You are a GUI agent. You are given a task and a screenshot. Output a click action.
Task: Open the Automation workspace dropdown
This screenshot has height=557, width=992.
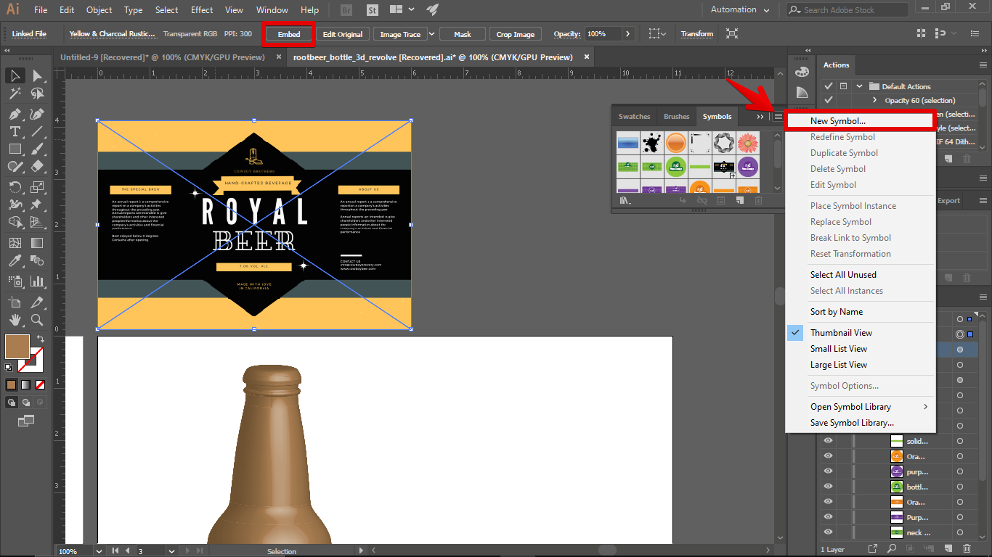click(740, 10)
